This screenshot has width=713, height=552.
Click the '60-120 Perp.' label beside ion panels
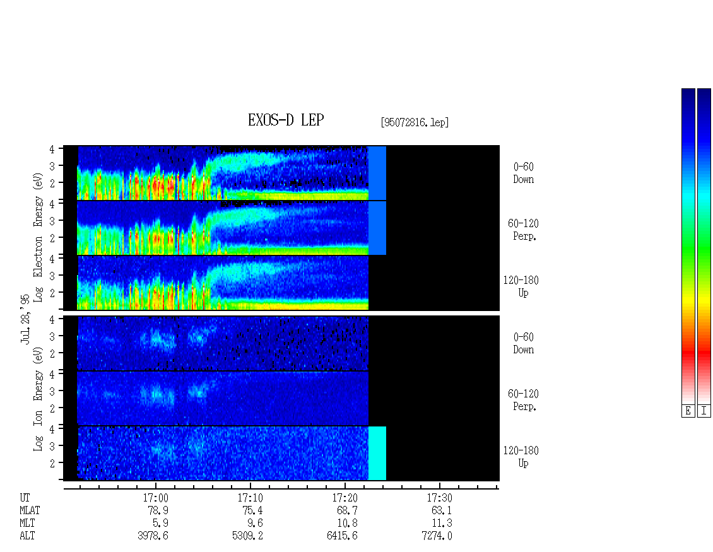tap(523, 400)
